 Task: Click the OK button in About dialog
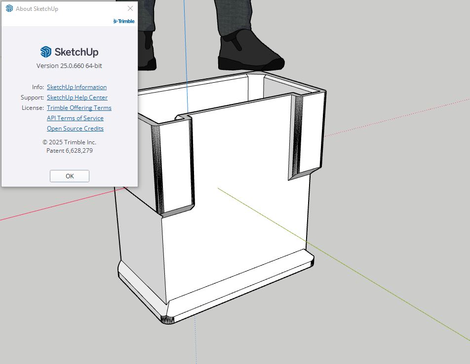70,176
